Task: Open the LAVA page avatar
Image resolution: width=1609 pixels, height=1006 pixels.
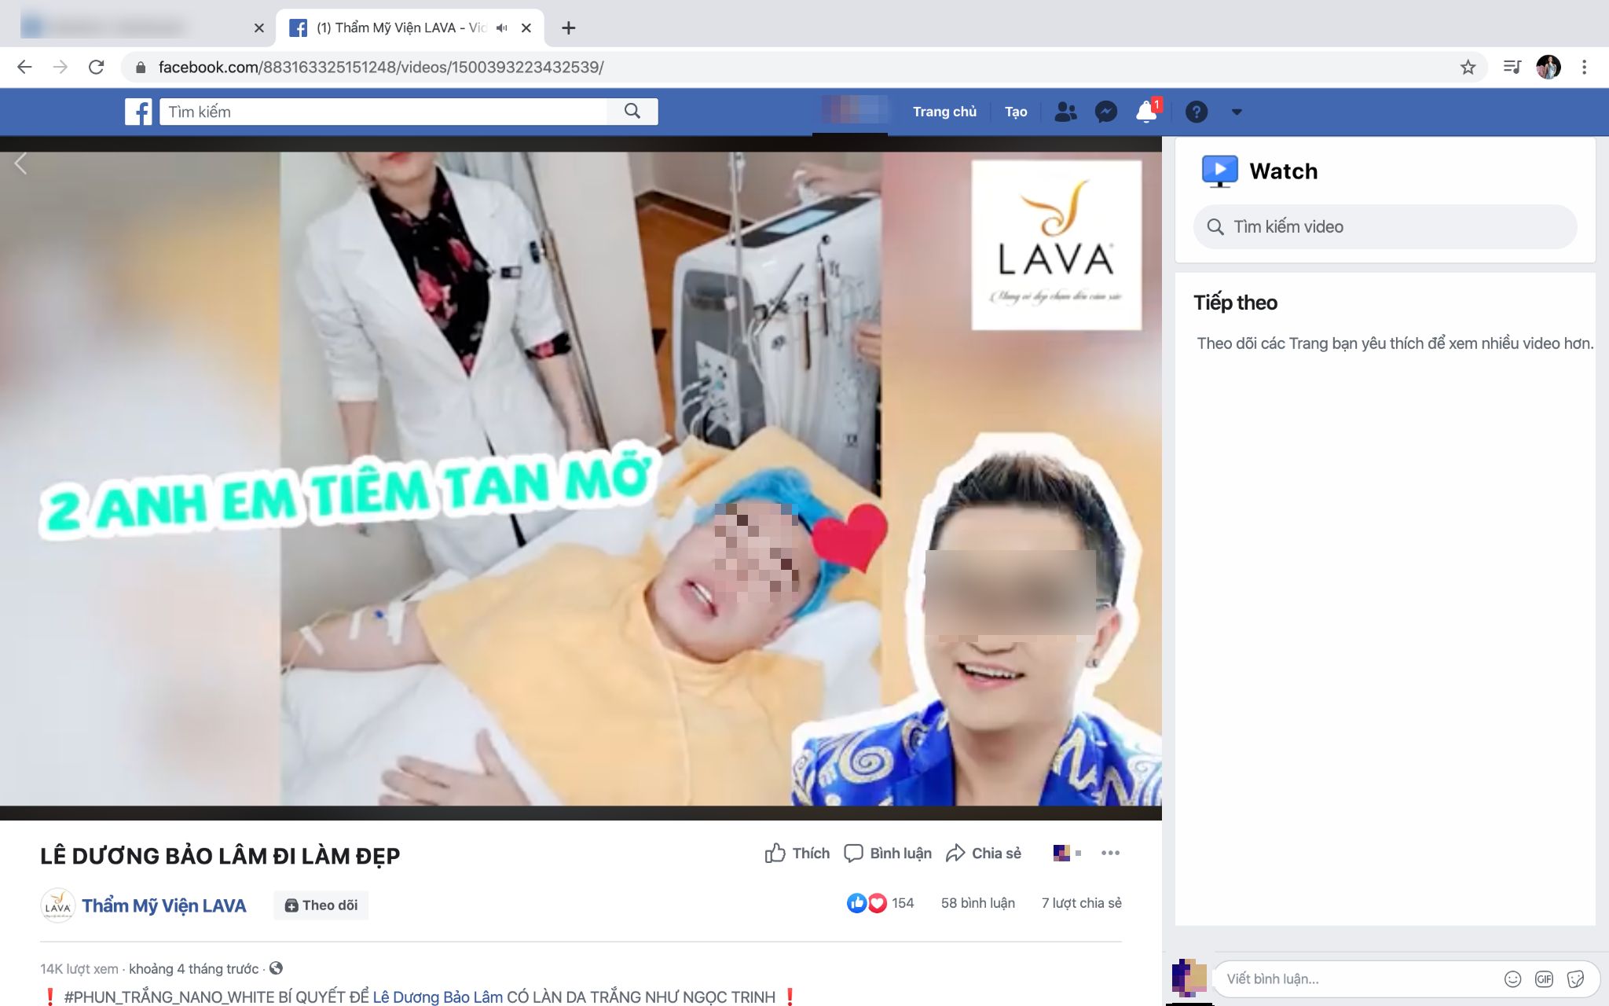Action: coord(57,905)
